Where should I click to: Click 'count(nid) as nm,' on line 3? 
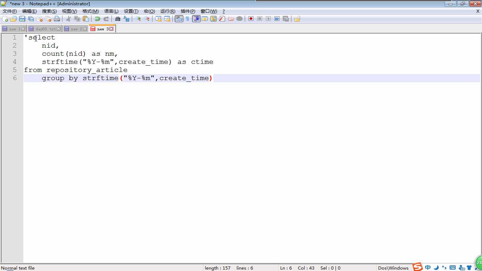click(80, 54)
